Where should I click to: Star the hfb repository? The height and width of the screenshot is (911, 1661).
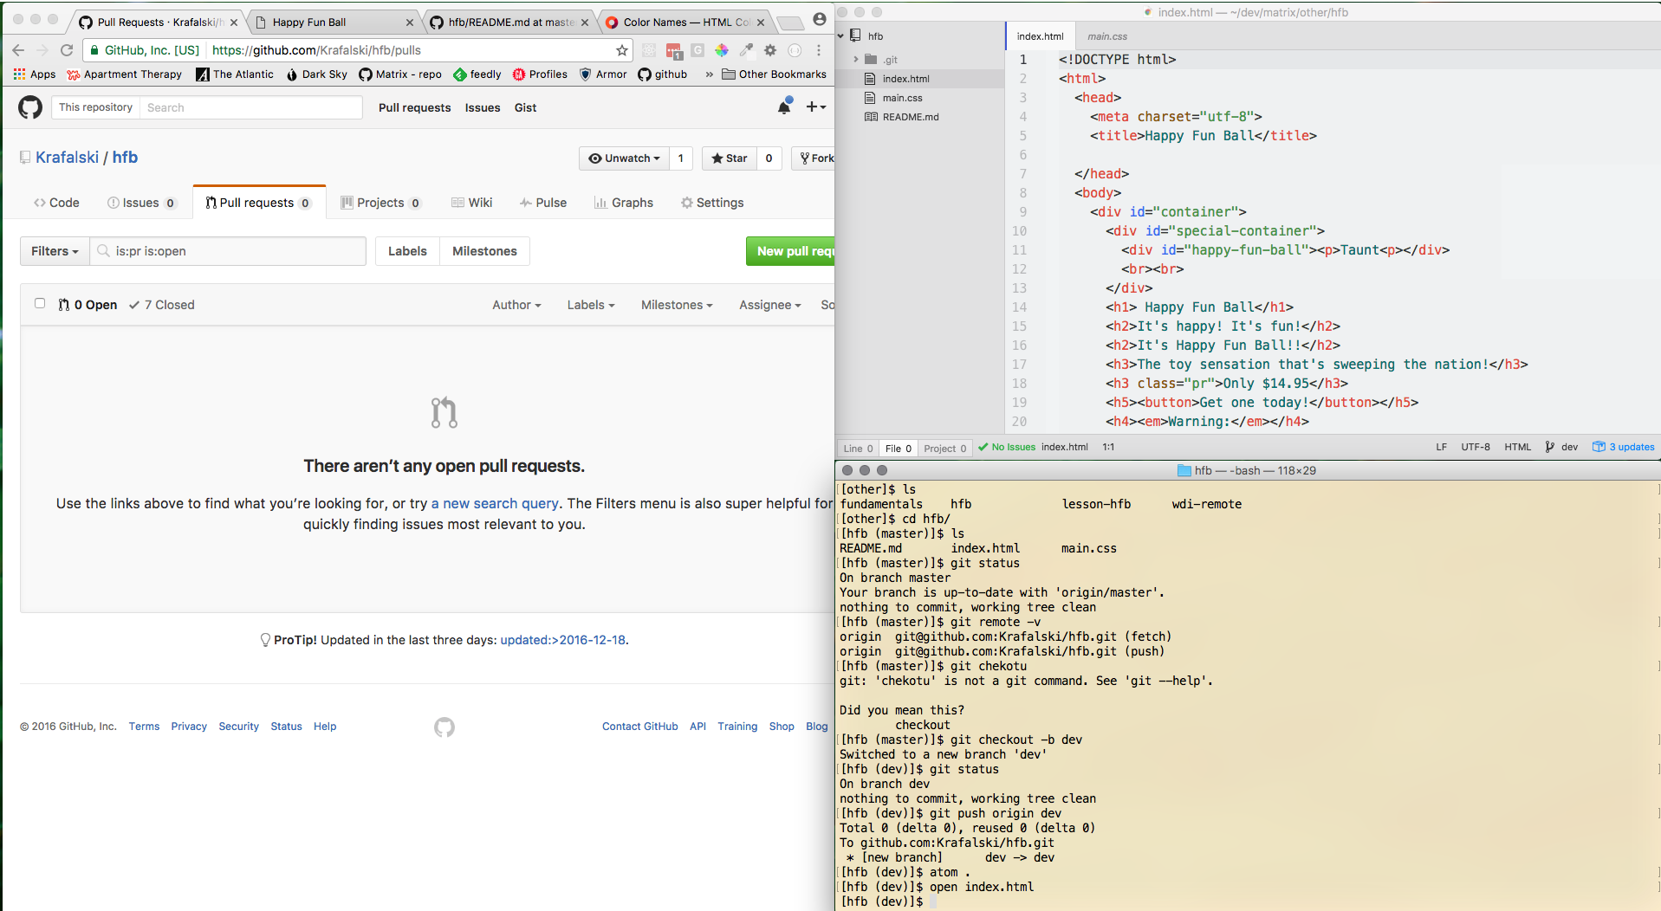click(730, 158)
